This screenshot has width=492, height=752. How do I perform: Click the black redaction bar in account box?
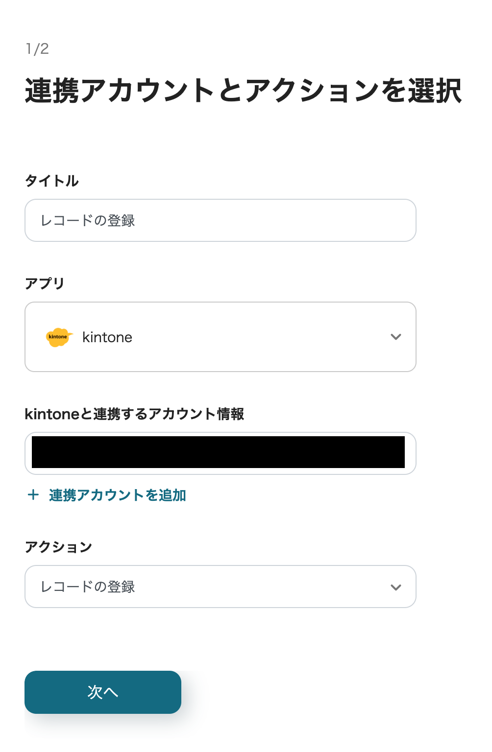coord(218,452)
